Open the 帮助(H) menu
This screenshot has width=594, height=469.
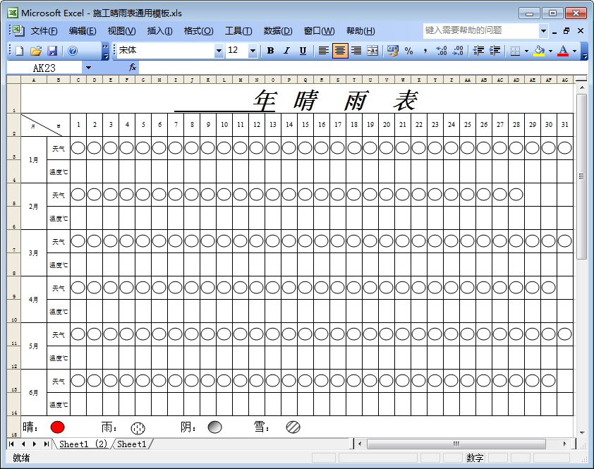click(360, 31)
